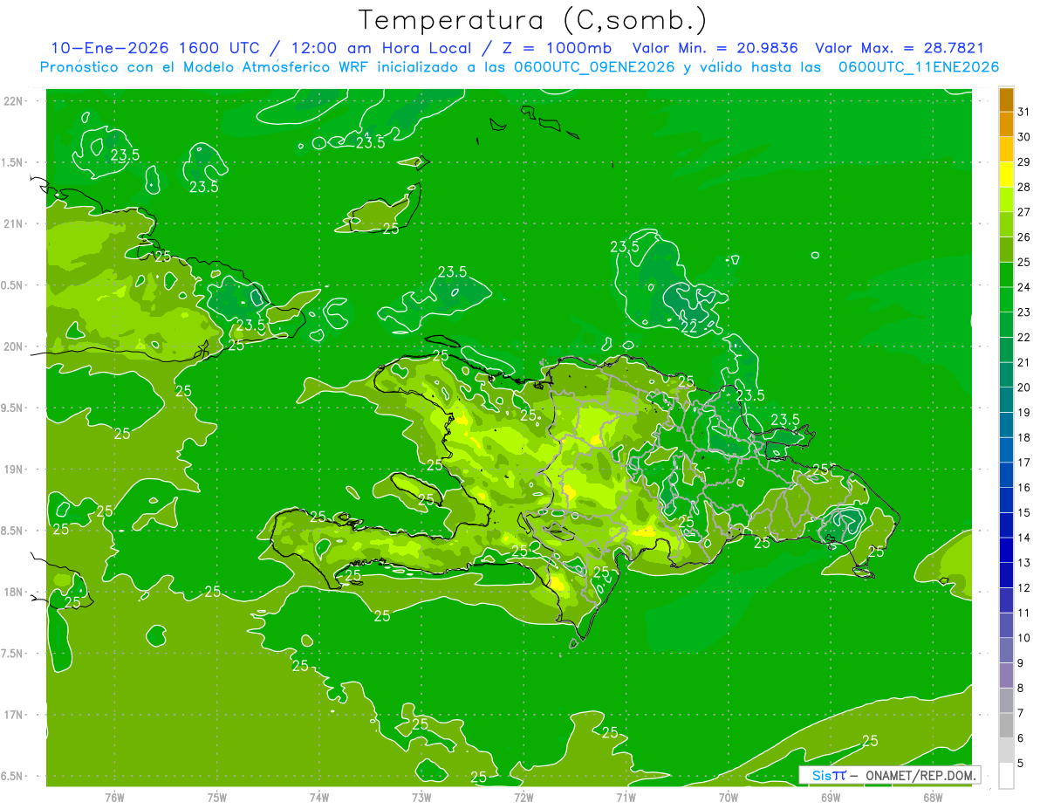
Task: Click the 'ONAMET/REP.DOM.' credit label
Action: [x=920, y=775]
